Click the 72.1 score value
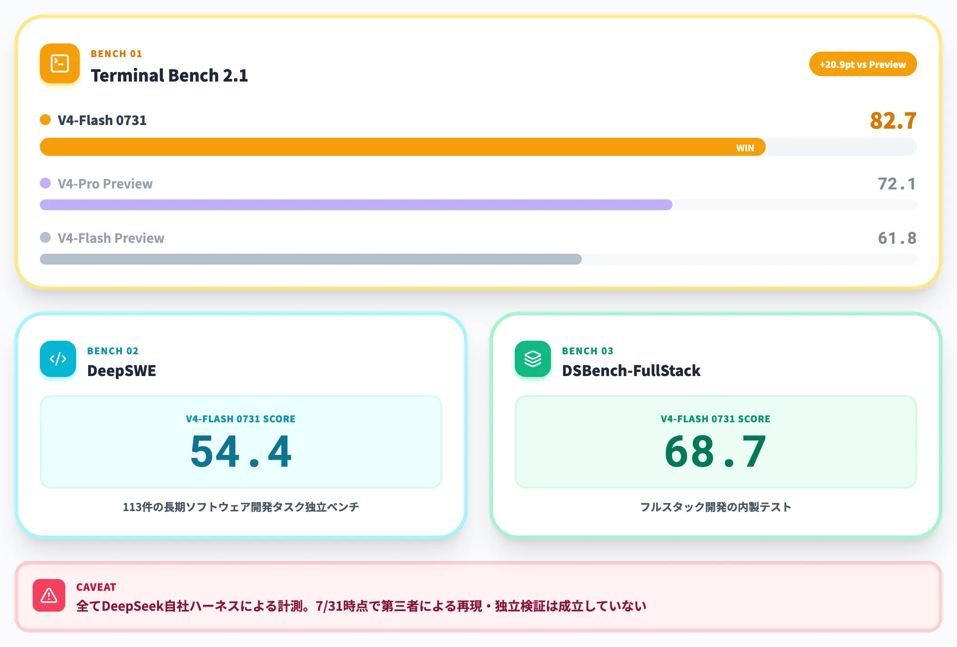The image size is (957, 647). click(897, 183)
